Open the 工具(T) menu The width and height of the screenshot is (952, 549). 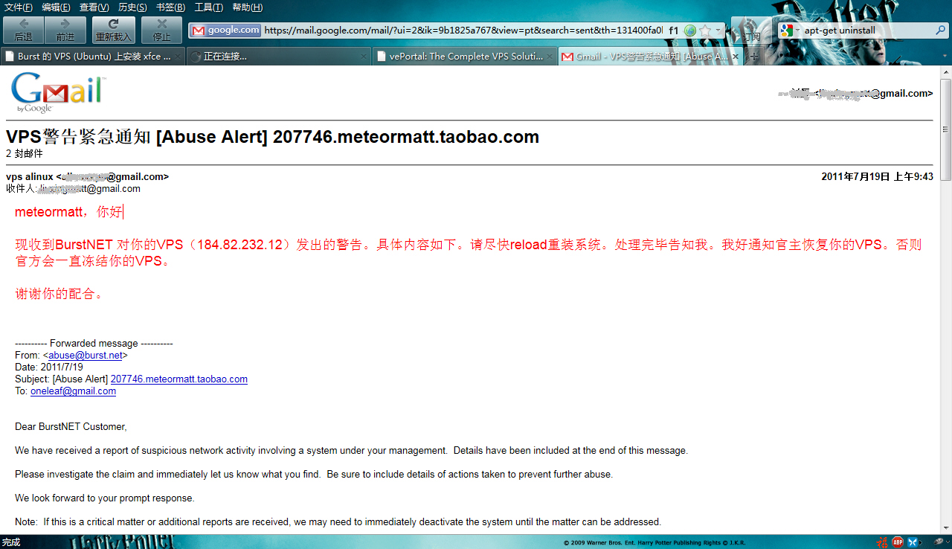[208, 7]
